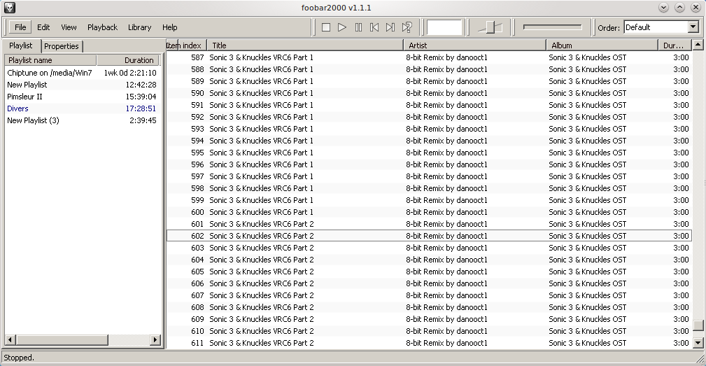Play a random track with the Random button
The width and height of the screenshot is (706, 366).
click(x=407, y=27)
